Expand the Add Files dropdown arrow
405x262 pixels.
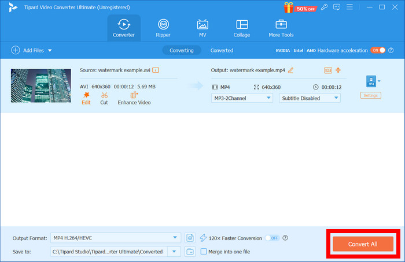[50, 50]
